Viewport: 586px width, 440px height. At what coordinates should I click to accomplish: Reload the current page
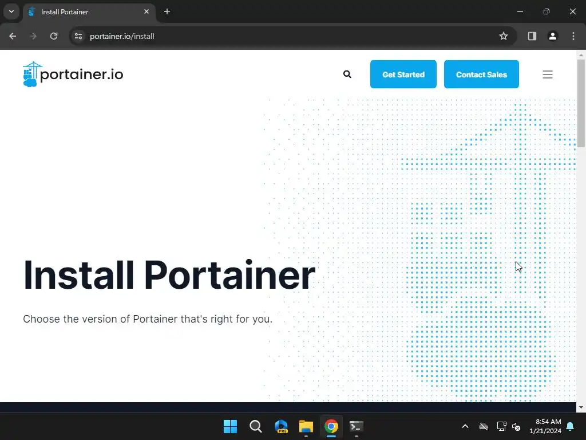click(54, 36)
